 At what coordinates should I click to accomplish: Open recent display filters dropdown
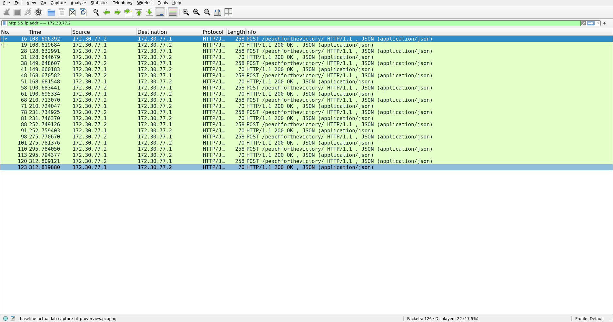tap(598, 23)
